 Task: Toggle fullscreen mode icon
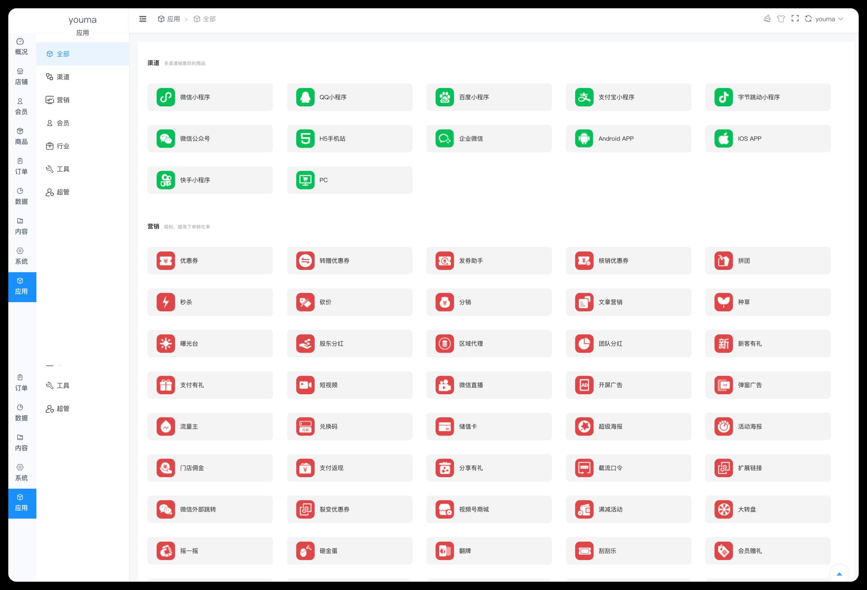(x=795, y=19)
